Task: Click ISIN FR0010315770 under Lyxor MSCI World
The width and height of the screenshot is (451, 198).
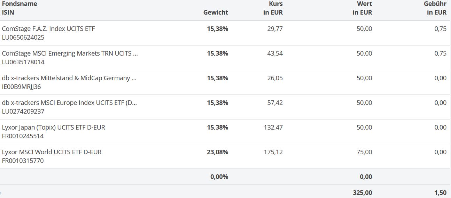Action: 23,161
